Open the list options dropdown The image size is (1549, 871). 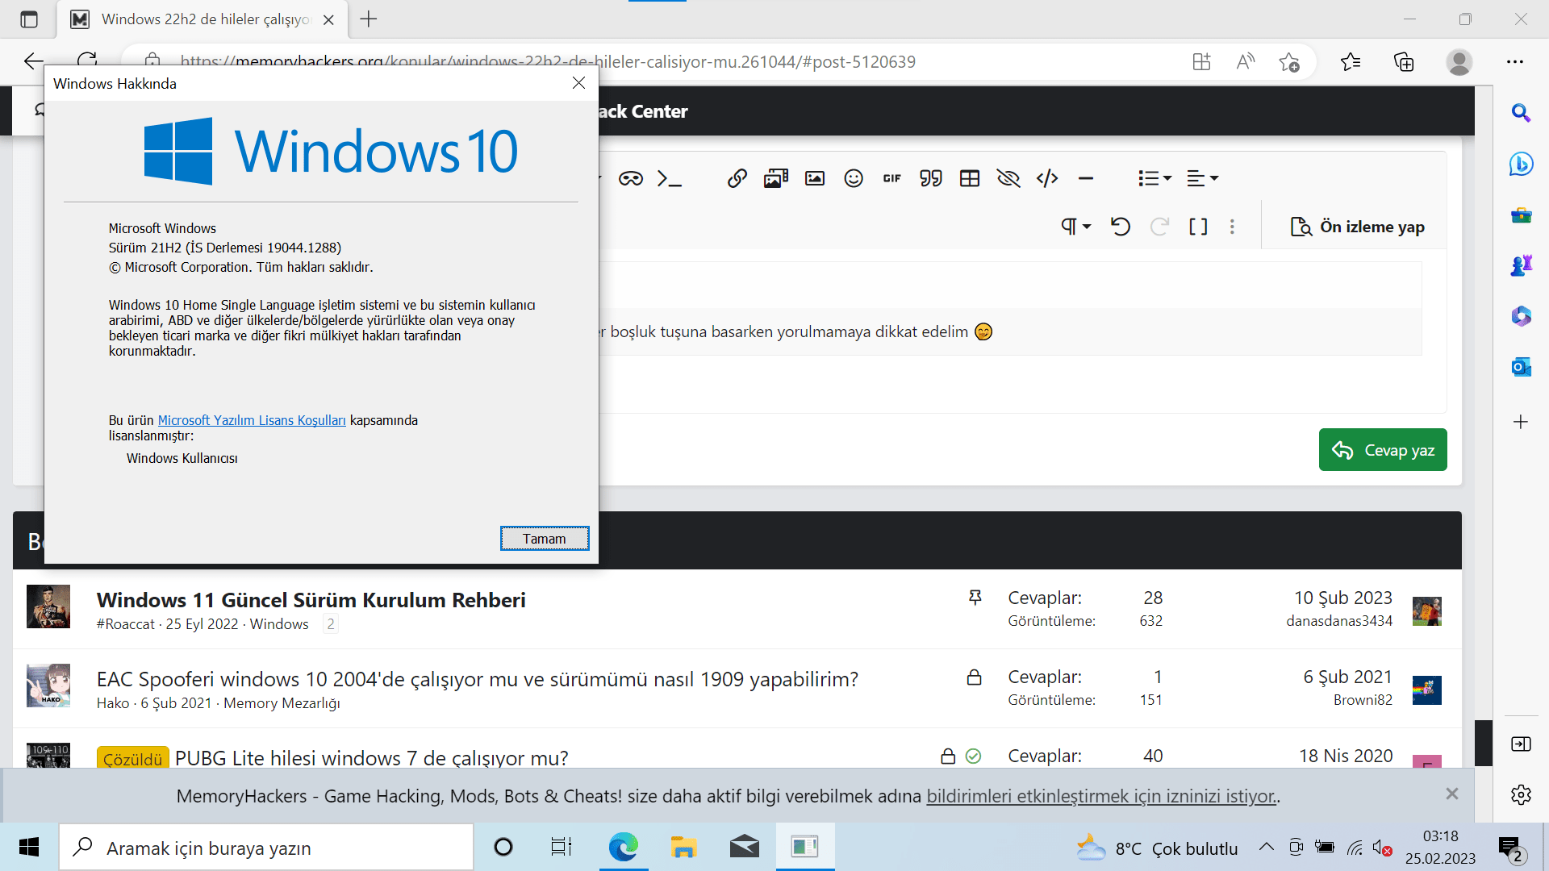tap(1154, 178)
